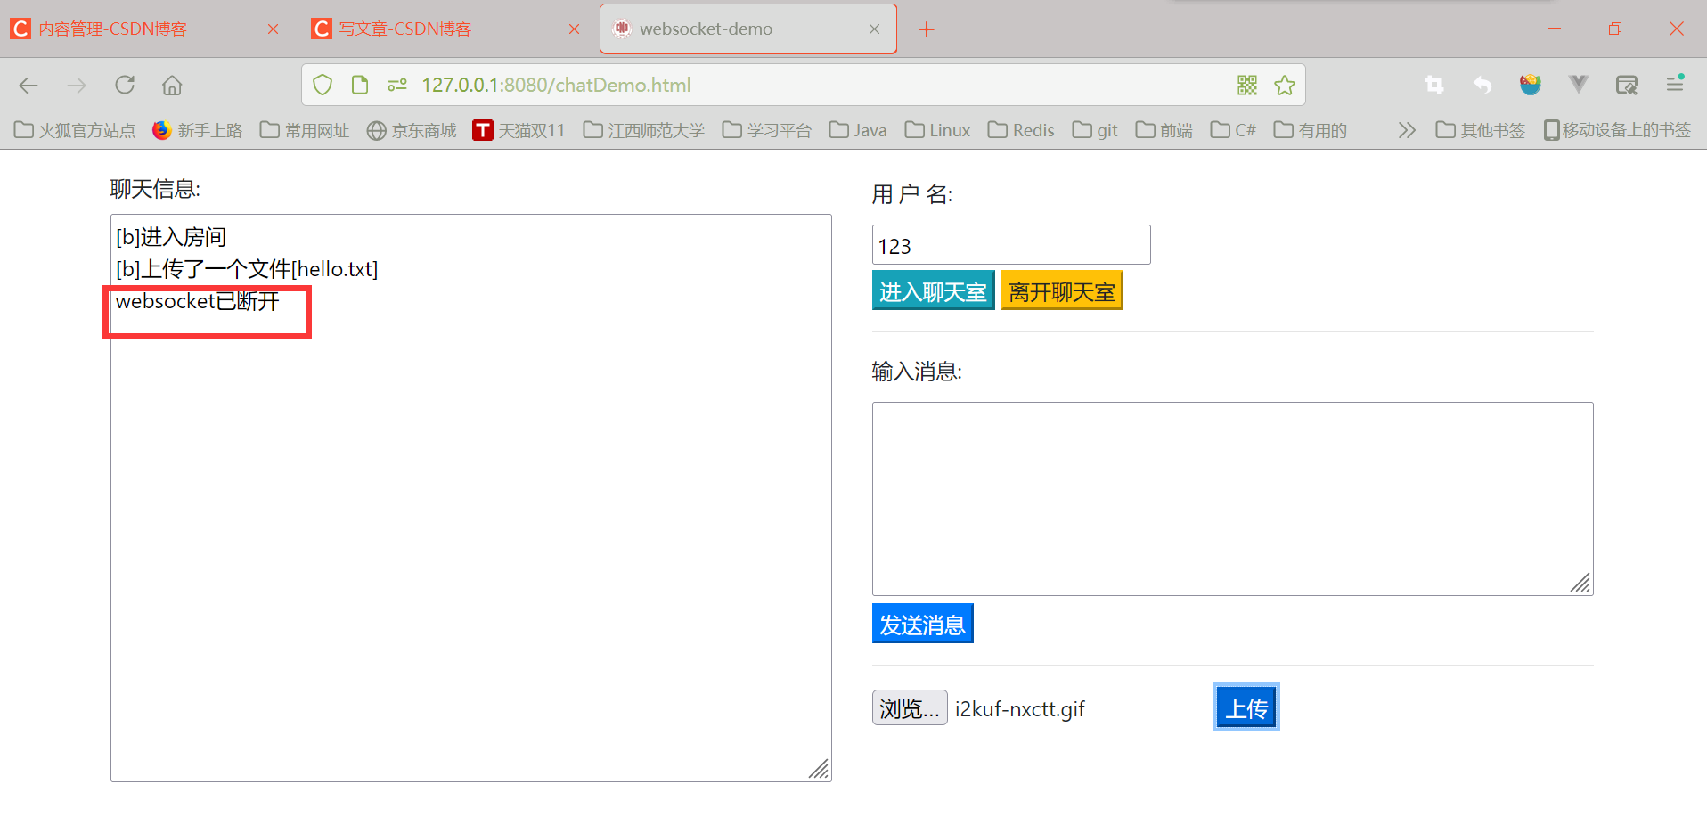
Task: Click the QR code icon in address bar
Action: (1246, 85)
